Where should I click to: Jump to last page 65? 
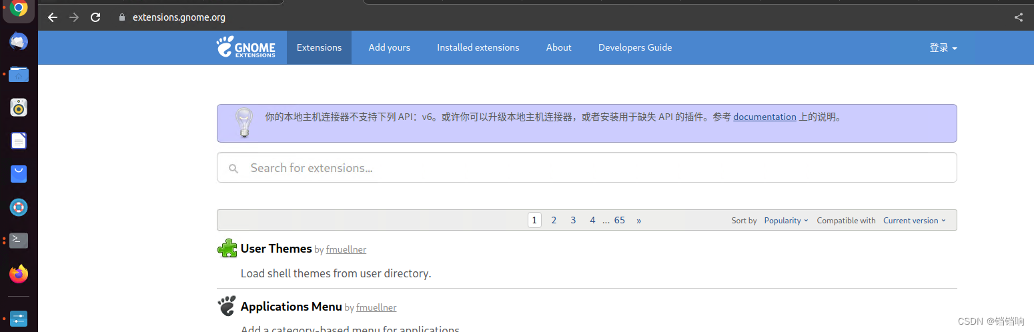[620, 220]
